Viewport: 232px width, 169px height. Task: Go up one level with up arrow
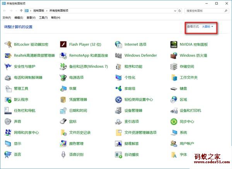(x=21, y=11)
